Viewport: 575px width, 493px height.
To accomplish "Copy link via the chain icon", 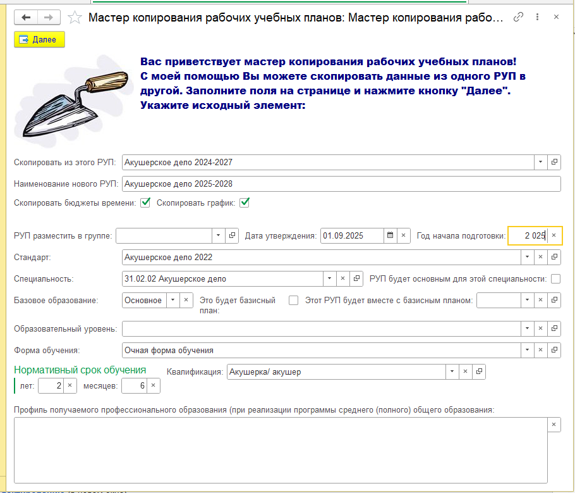I will 519,18.
